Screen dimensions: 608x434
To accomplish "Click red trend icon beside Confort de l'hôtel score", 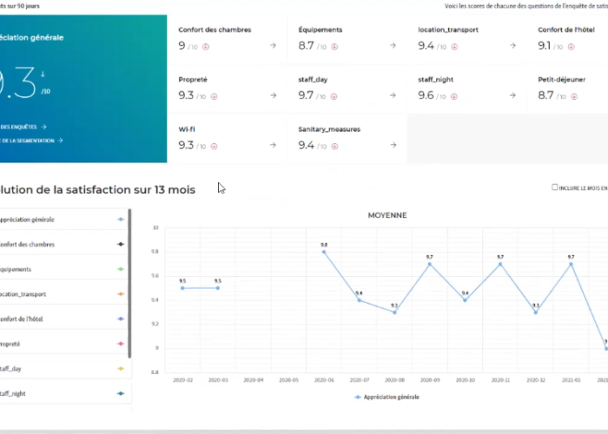I will point(572,47).
